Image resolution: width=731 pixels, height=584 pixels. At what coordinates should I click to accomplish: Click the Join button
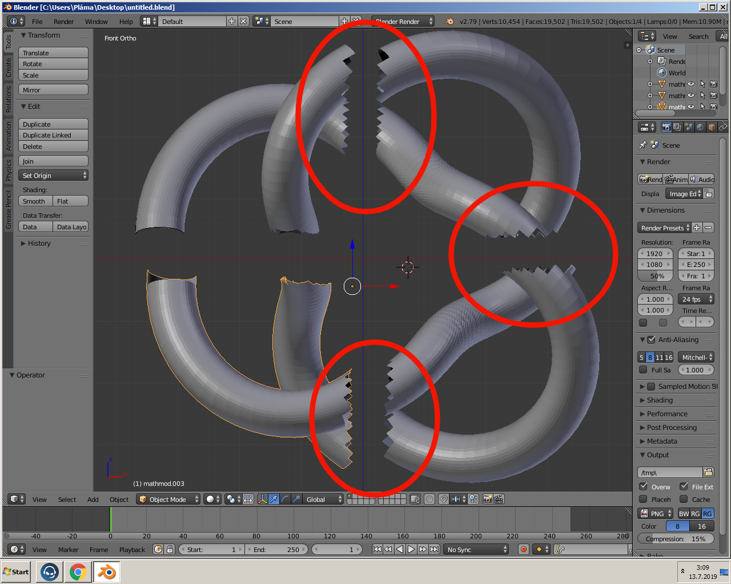[53, 161]
